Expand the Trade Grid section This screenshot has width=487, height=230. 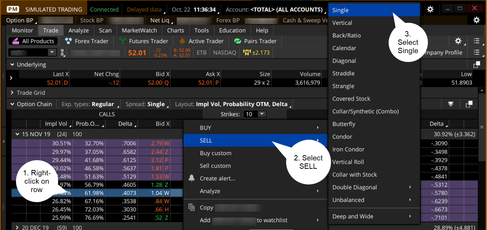(x=12, y=93)
